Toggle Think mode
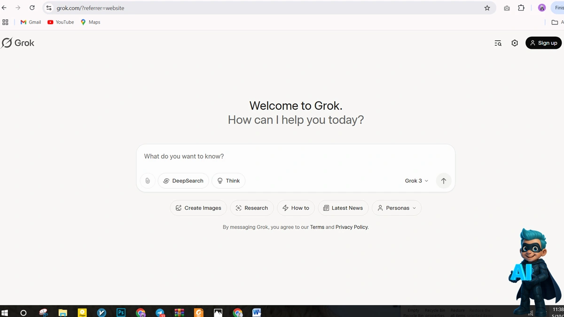 tap(228, 181)
